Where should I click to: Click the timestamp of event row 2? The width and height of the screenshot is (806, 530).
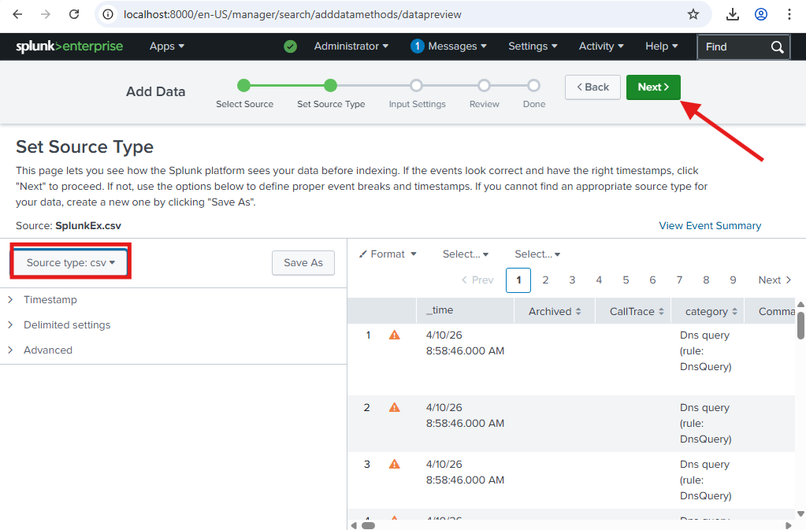point(465,416)
